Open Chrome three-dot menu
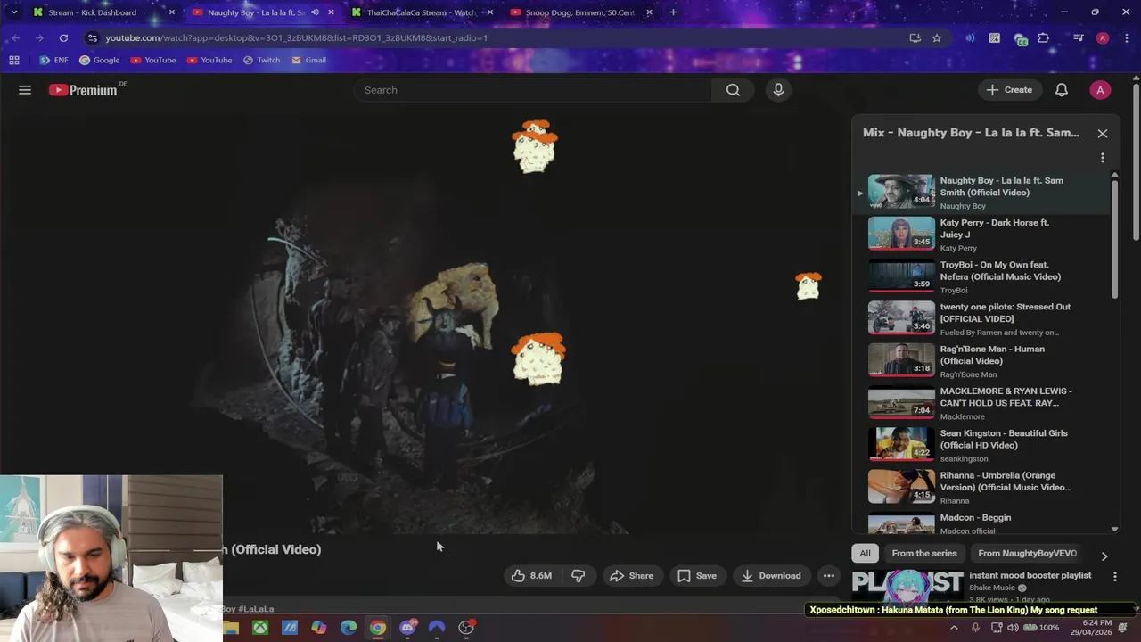Image resolution: width=1141 pixels, height=642 pixels. pyautogui.click(x=1125, y=38)
